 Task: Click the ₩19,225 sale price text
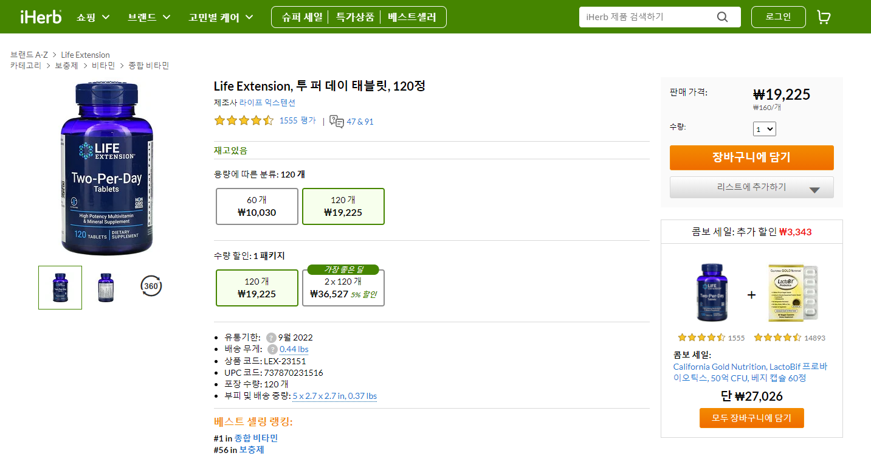click(782, 94)
